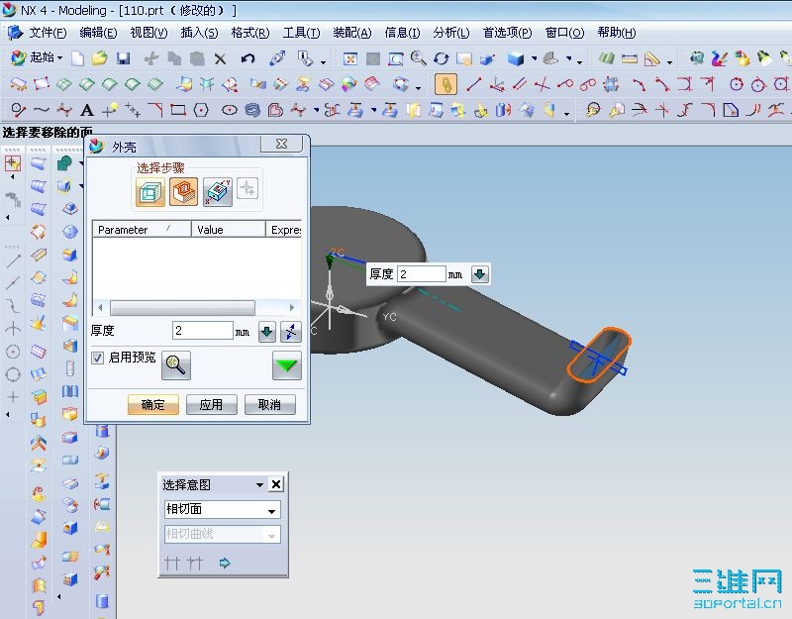The height and width of the screenshot is (619, 792).
Task: Open the 窗口(O) menu
Action: click(x=564, y=33)
